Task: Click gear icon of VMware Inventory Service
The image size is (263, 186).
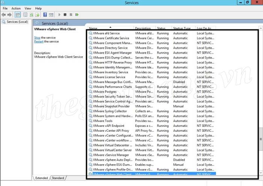Action: (x=91, y=72)
